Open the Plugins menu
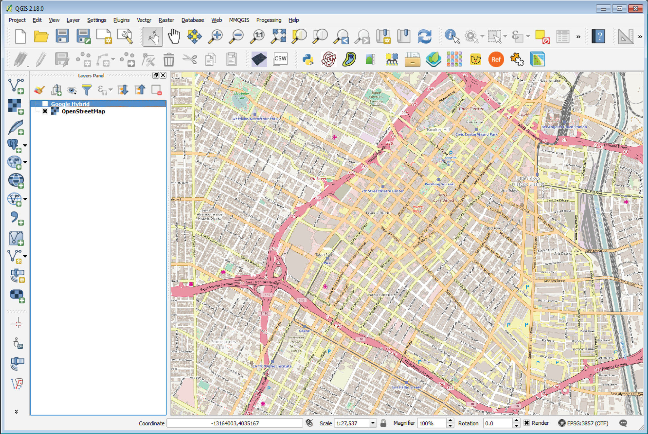Screen dimensions: 648x434 tap(121, 20)
